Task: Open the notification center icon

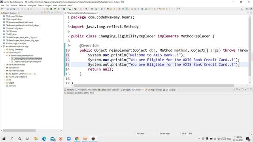Action: 248,138
